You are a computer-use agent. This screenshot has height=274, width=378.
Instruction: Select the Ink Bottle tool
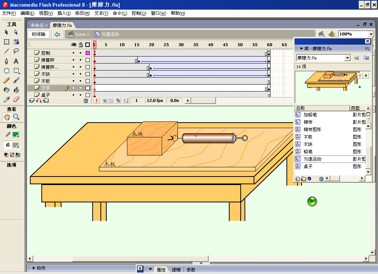[x=7, y=90]
